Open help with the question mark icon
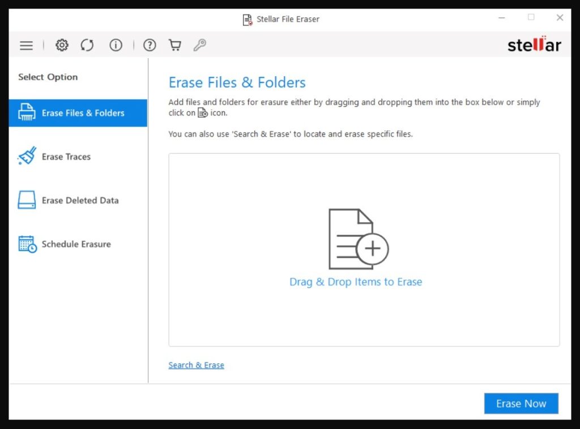This screenshot has width=580, height=429. click(x=150, y=45)
